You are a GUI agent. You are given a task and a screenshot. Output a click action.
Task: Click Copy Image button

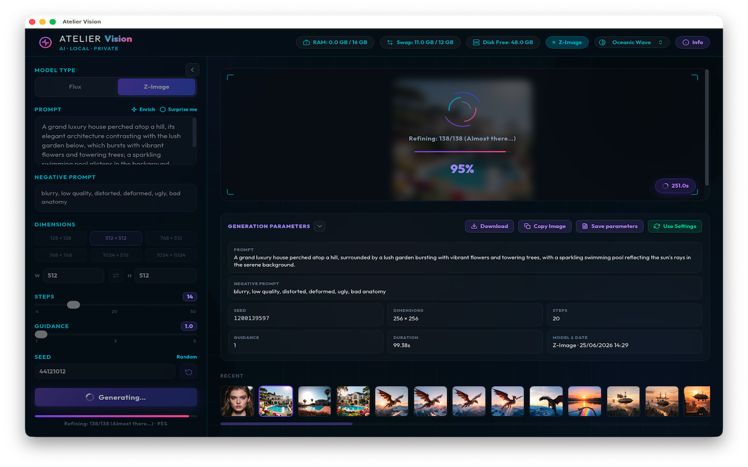point(545,226)
